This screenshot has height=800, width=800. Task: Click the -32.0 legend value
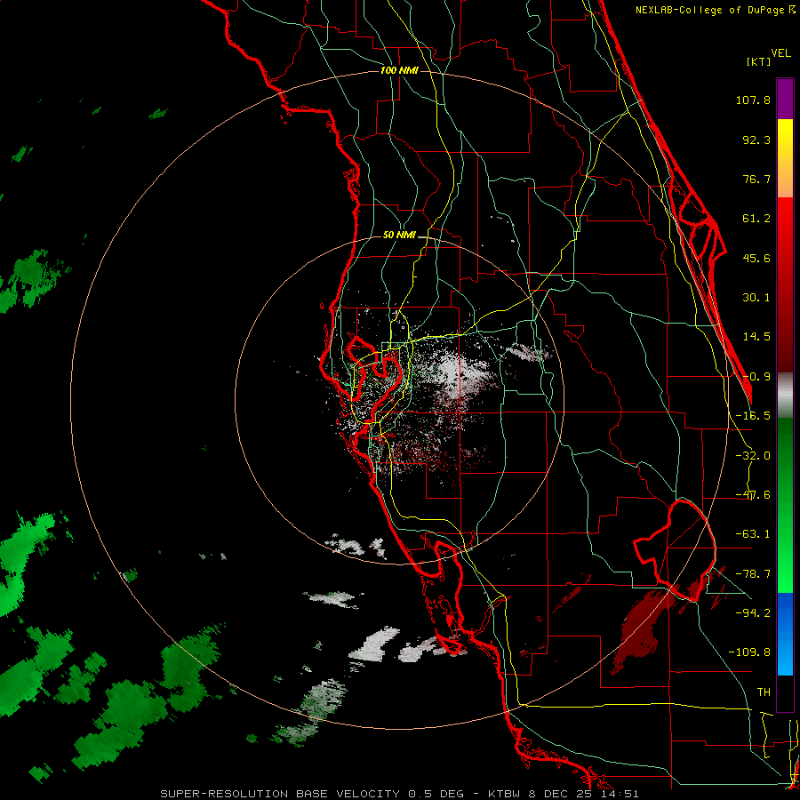coord(753,456)
